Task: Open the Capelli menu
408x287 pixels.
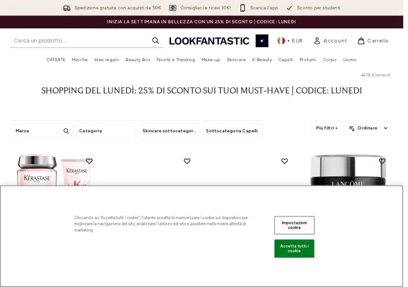Action: (286, 60)
